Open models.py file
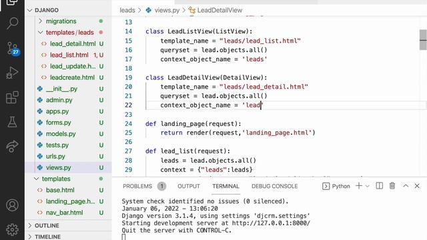Image resolution: width=427 pixels, height=240 pixels. click(x=61, y=134)
